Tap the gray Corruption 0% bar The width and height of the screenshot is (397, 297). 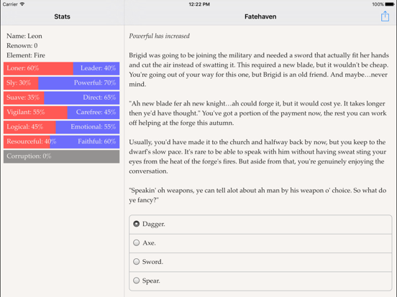pyautogui.click(x=62, y=156)
